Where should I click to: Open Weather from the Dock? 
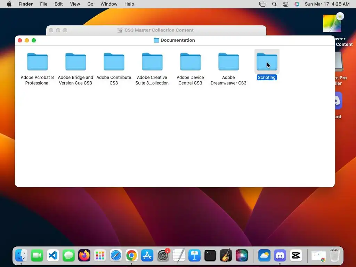point(264,256)
